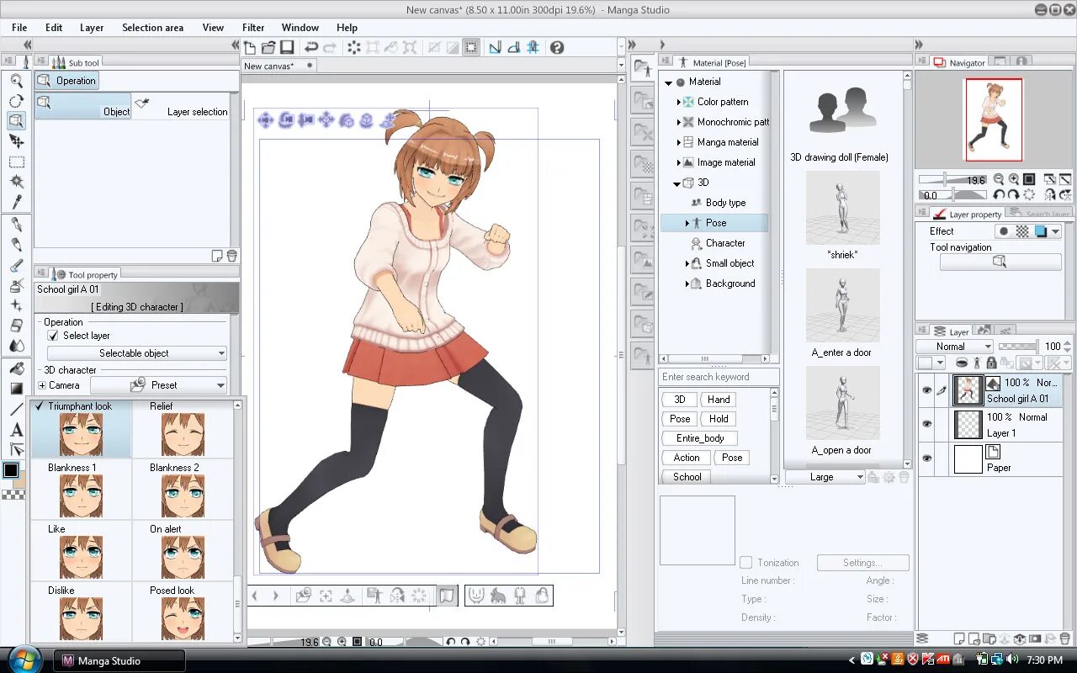Enable the Tonization checkbox
Screen dimensions: 1077x673
click(x=745, y=563)
